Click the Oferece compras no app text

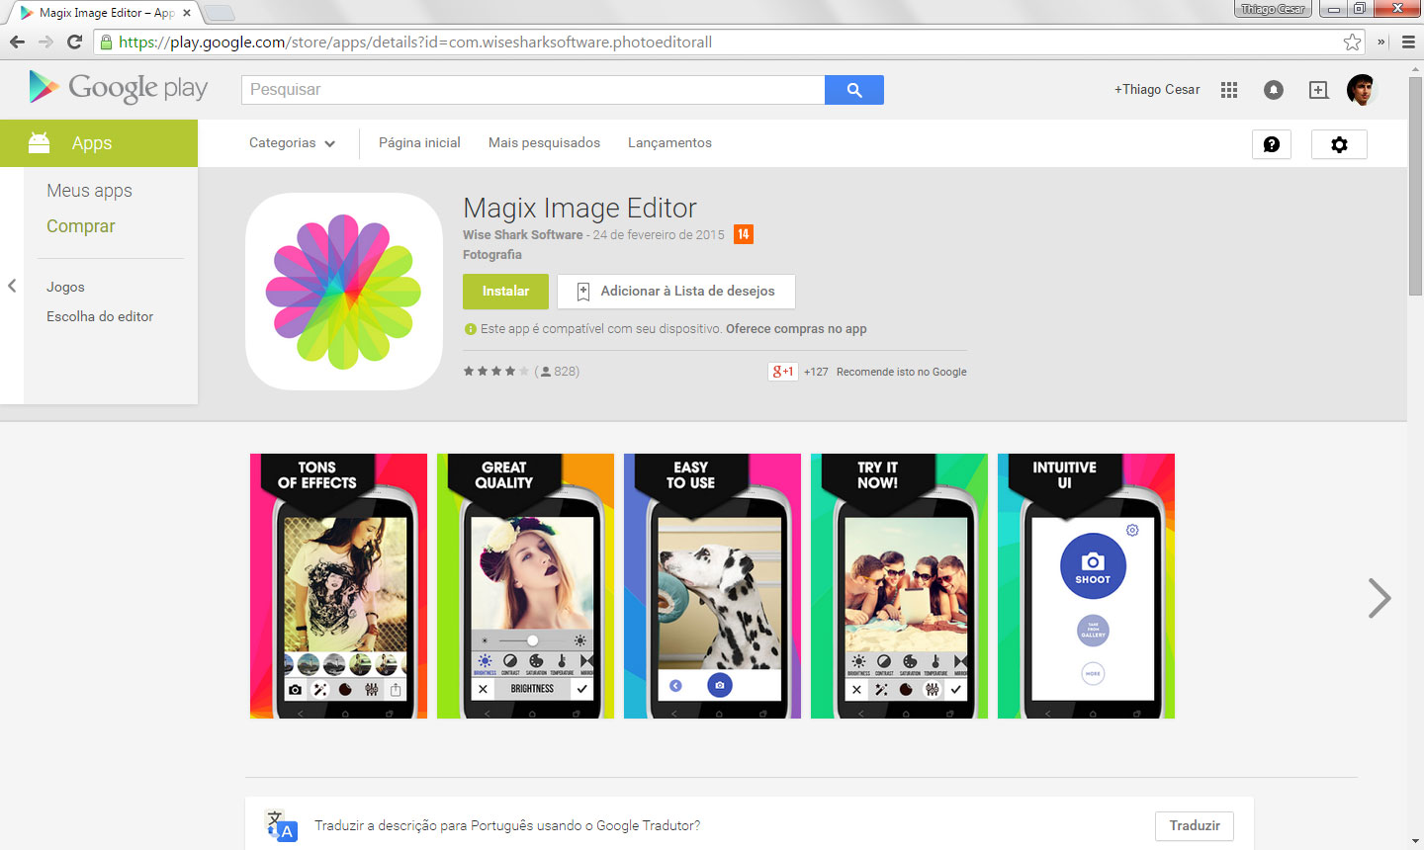(x=796, y=329)
